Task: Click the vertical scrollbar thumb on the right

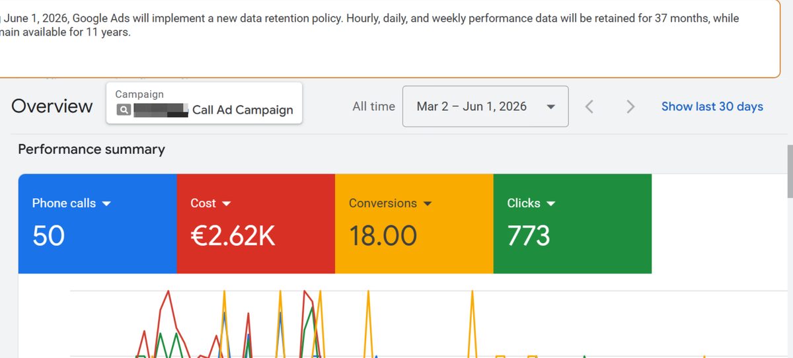Action: tap(790, 171)
